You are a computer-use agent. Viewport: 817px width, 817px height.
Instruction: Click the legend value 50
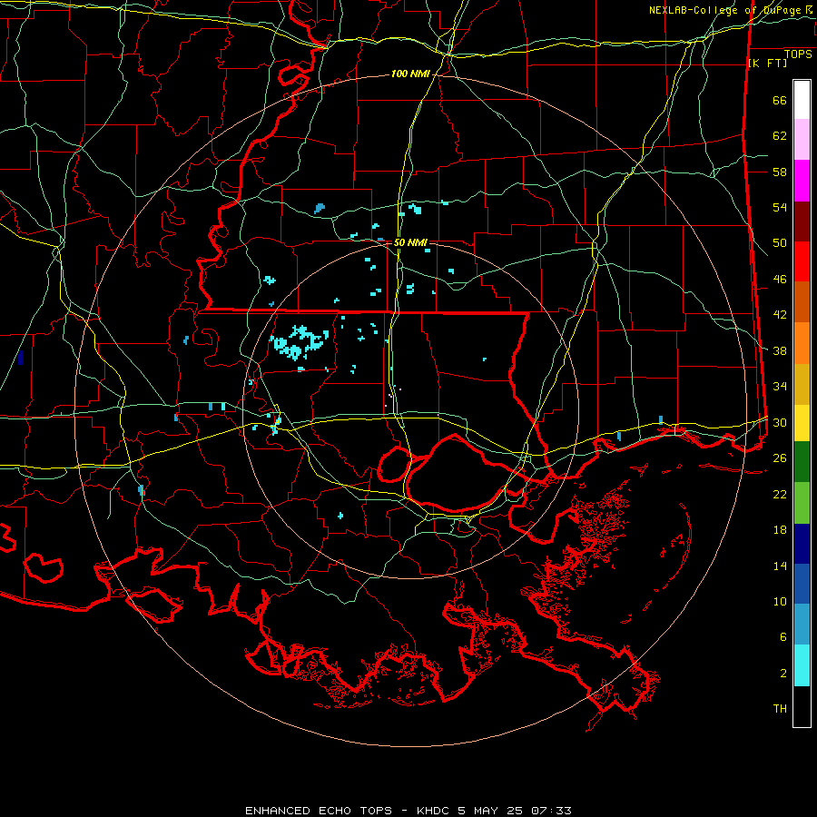click(780, 243)
